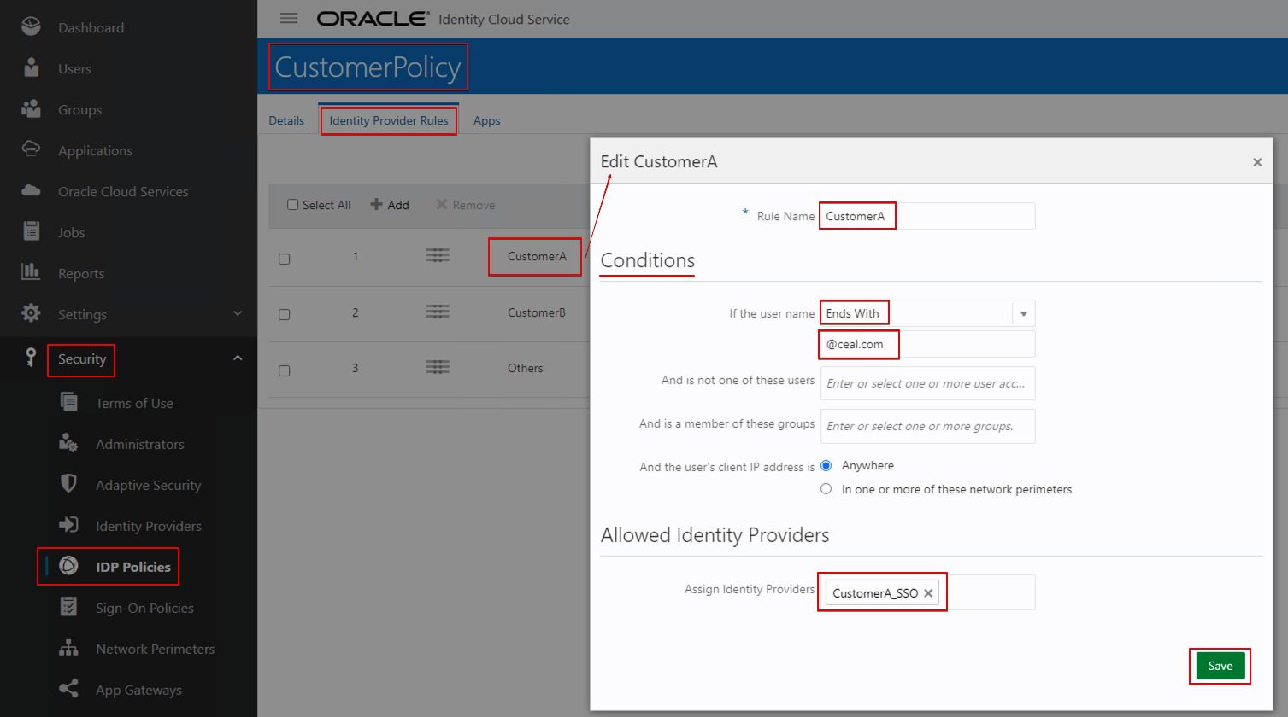
Task: Click the plus icon to add rule
Action: [x=376, y=204]
